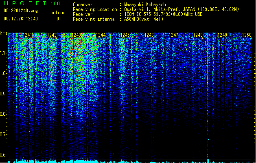
Task: Click the 0.8 frequency axis label
Action: point(4,114)
